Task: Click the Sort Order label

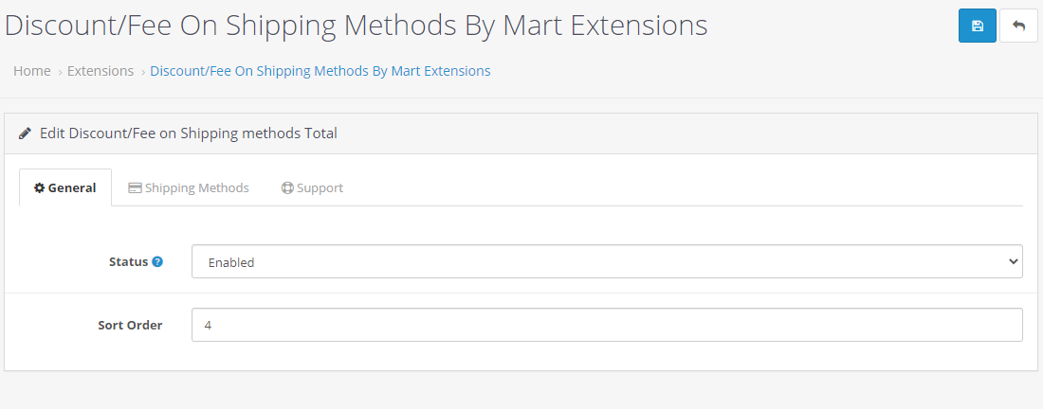Action: point(131,326)
